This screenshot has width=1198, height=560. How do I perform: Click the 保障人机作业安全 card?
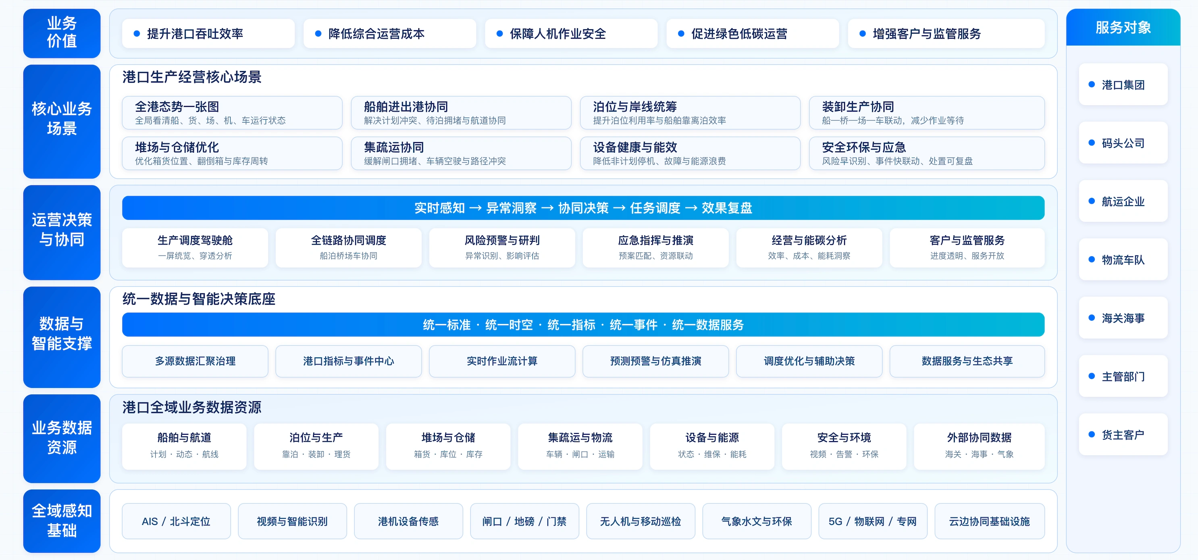coord(571,33)
